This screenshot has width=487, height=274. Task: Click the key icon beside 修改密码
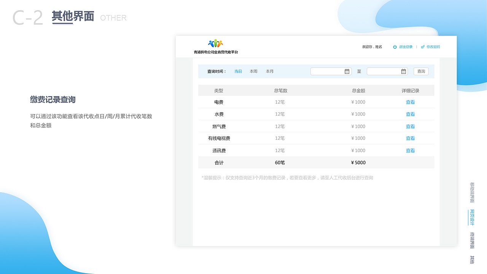(x=422, y=47)
